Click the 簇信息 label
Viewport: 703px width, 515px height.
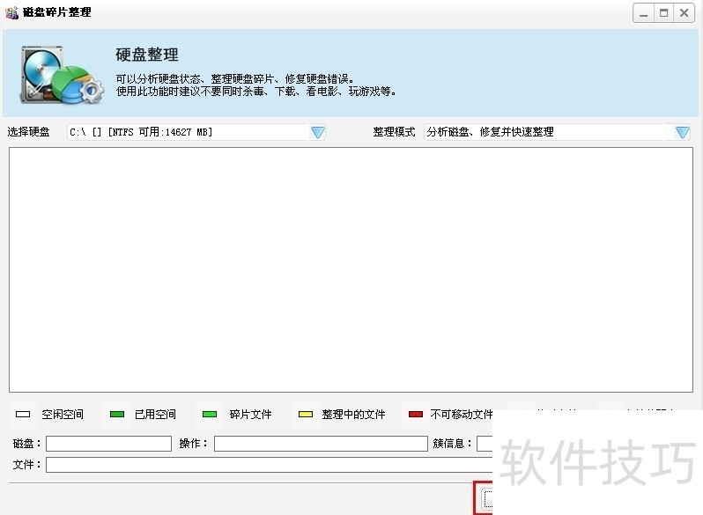pyautogui.click(x=452, y=444)
